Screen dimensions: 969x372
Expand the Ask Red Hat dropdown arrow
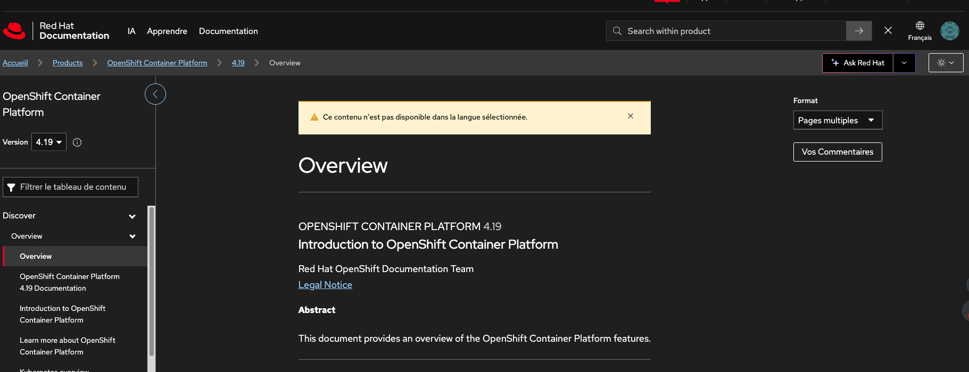tap(904, 63)
